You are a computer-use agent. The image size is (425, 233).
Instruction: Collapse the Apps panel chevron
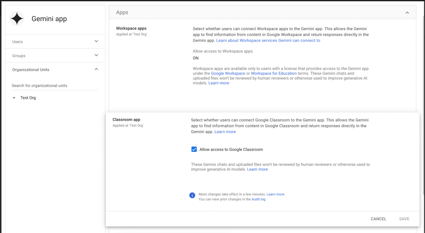(407, 12)
